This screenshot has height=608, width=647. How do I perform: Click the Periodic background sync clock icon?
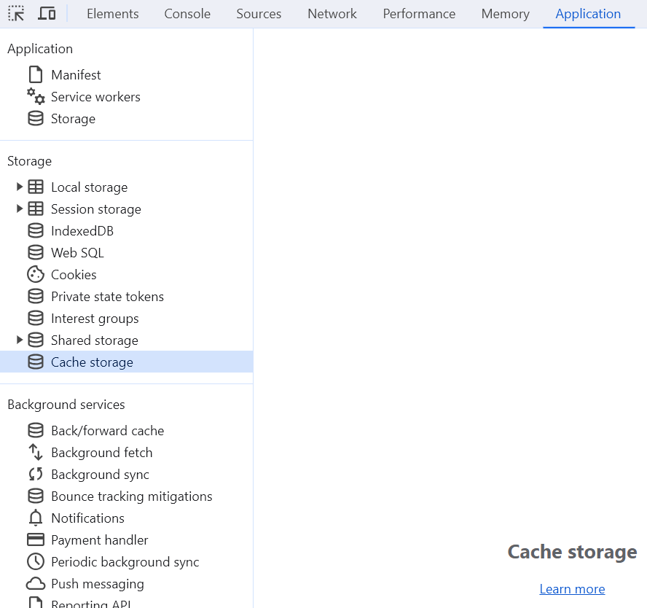click(x=36, y=562)
